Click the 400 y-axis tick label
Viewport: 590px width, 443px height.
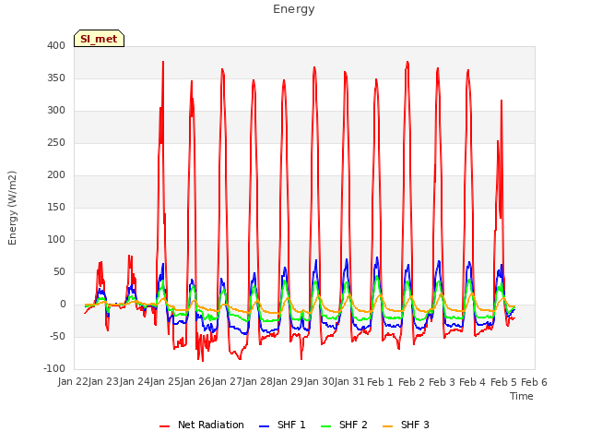56,45
